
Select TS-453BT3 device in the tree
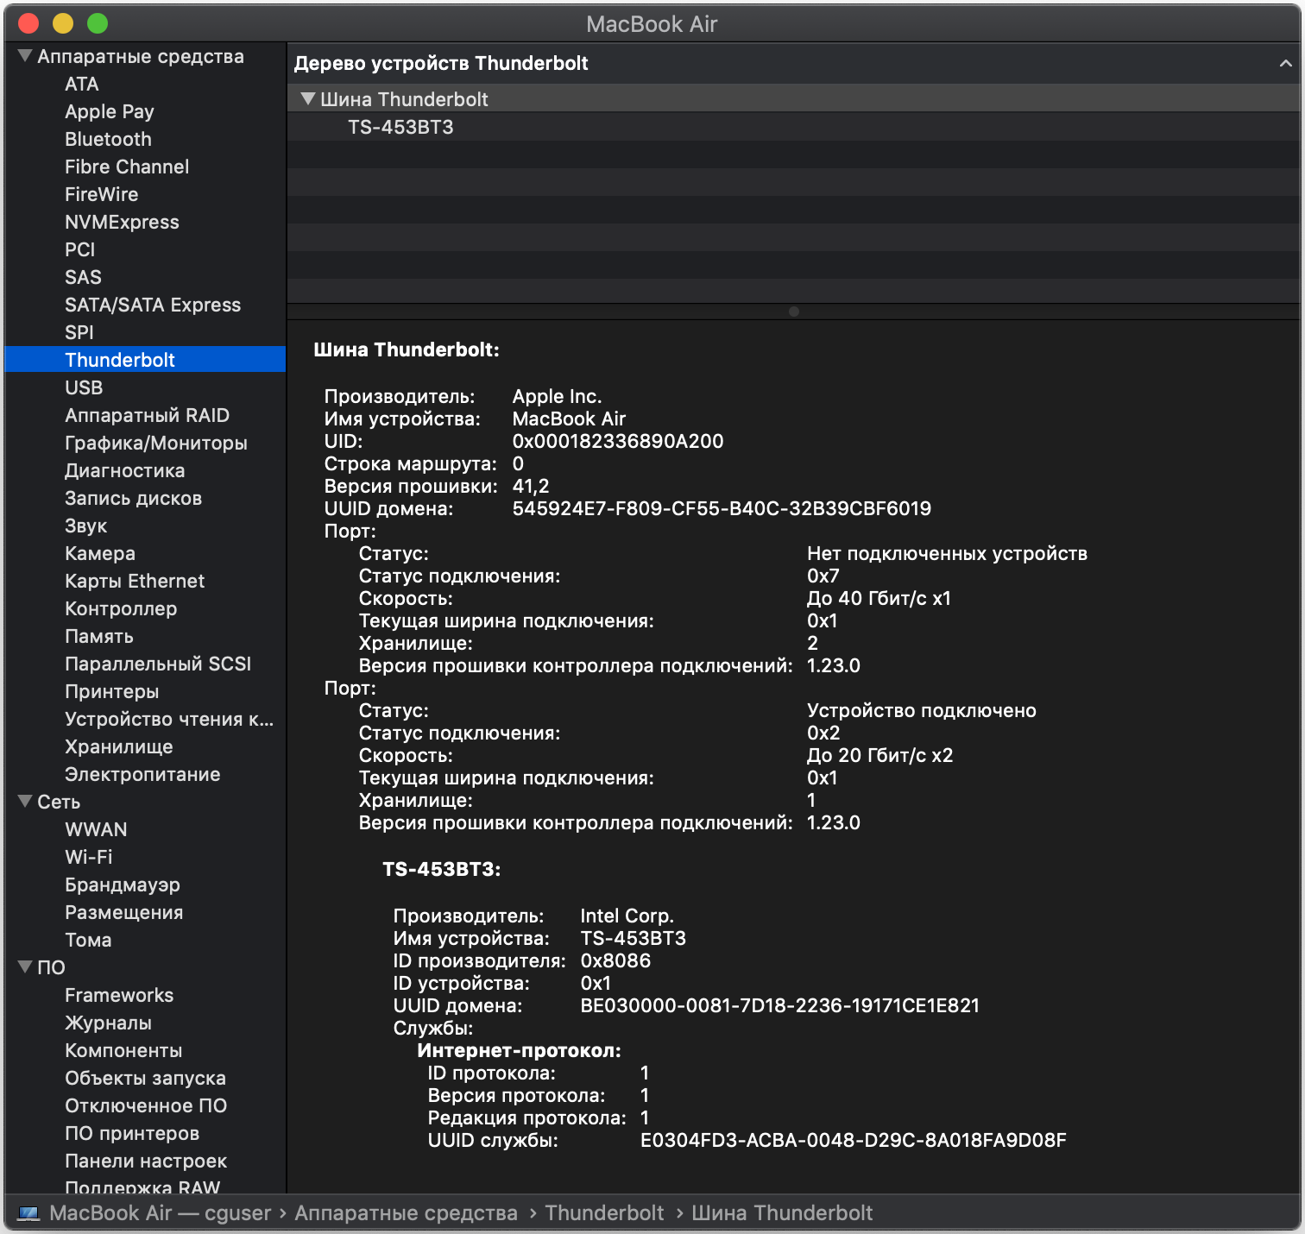(400, 128)
